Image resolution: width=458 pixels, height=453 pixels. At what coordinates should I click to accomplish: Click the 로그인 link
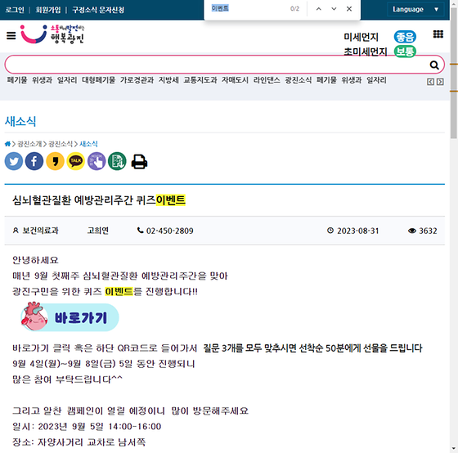tap(15, 10)
